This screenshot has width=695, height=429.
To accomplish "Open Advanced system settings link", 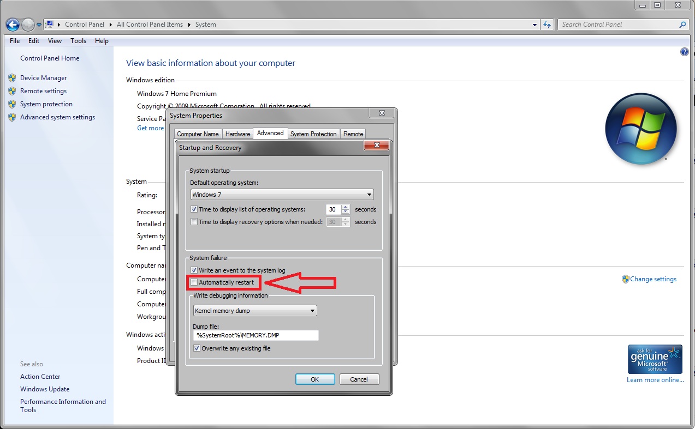I will [x=57, y=117].
